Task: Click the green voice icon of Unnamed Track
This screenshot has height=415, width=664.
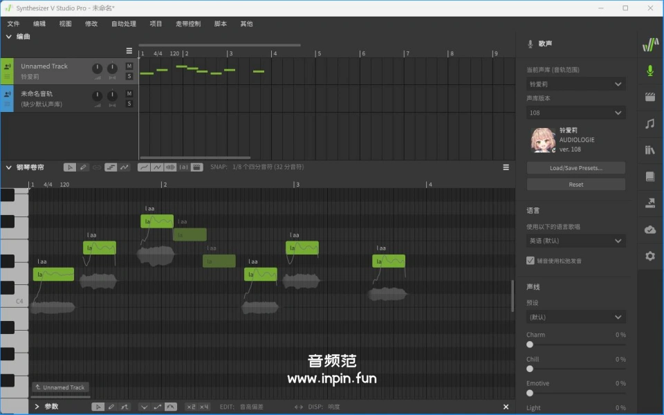Action: point(7,66)
